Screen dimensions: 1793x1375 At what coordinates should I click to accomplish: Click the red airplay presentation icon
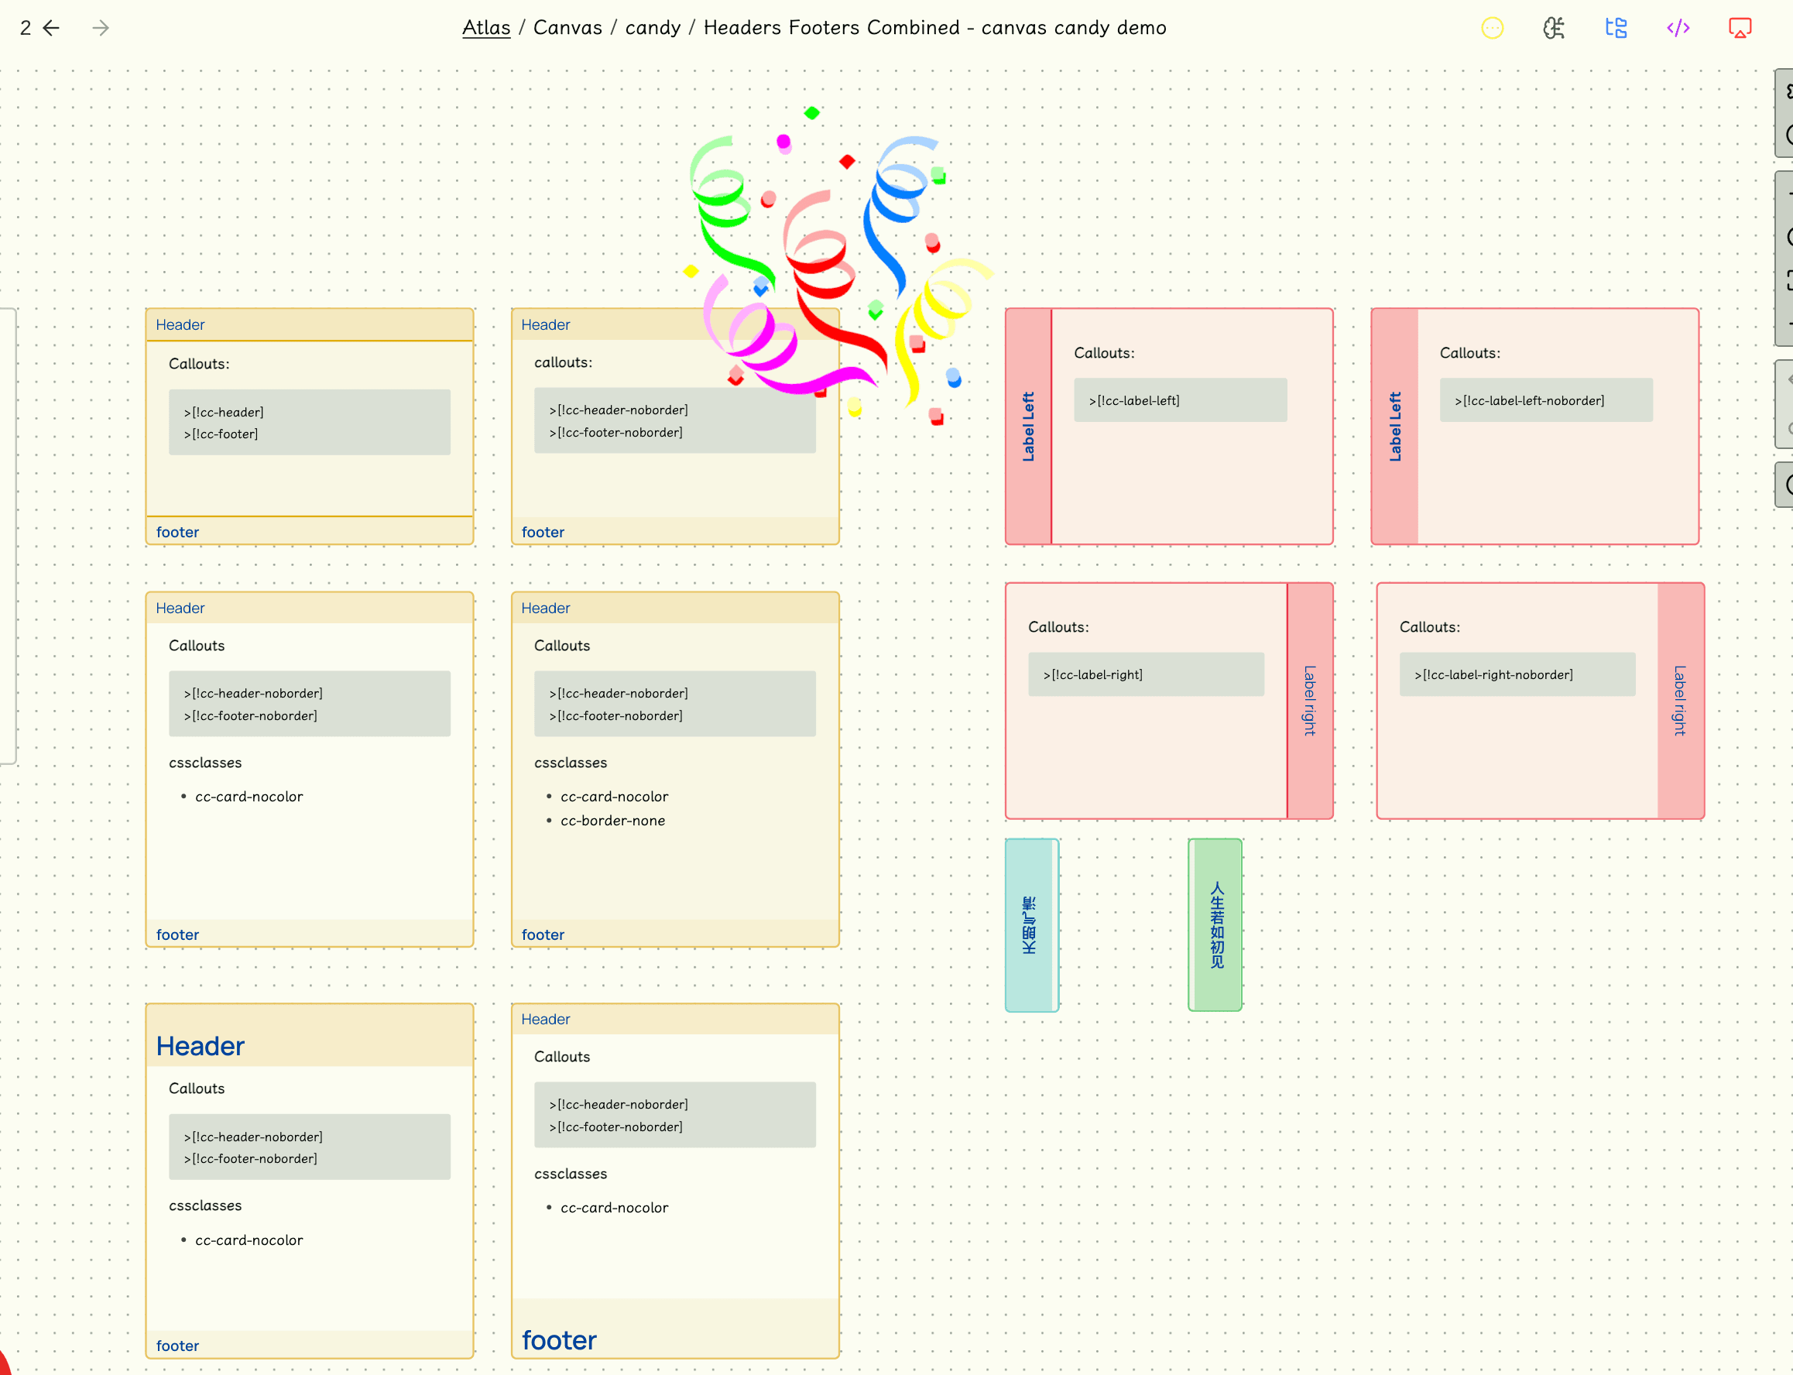click(x=1739, y=29)
